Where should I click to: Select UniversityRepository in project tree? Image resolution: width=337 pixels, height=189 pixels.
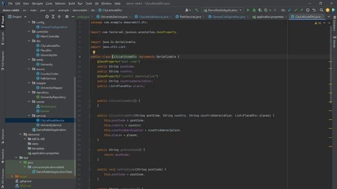point(53,97)
